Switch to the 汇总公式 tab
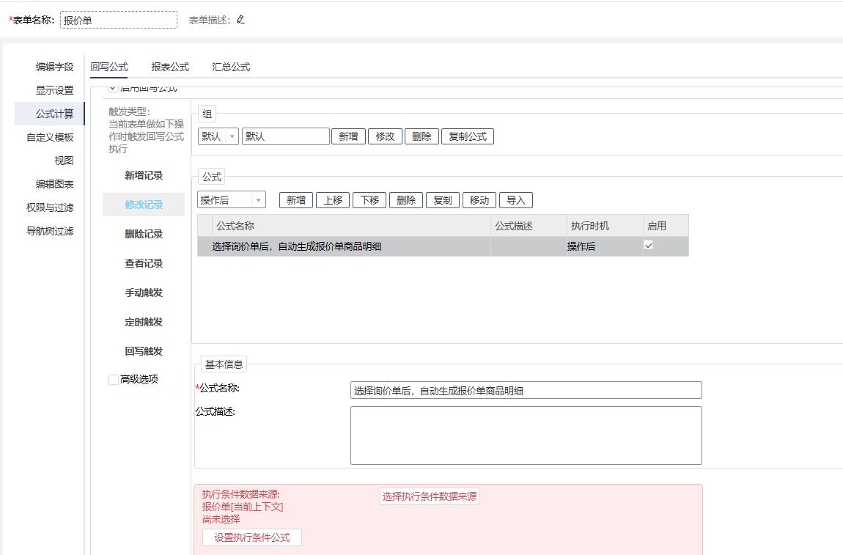Screen dimensions: 843x555 point(231,67)
